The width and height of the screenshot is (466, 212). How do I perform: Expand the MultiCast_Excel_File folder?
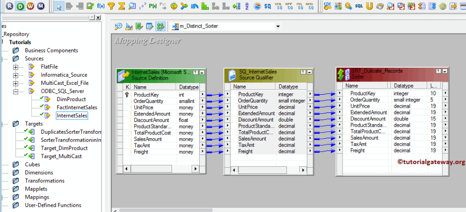(15, 83)
